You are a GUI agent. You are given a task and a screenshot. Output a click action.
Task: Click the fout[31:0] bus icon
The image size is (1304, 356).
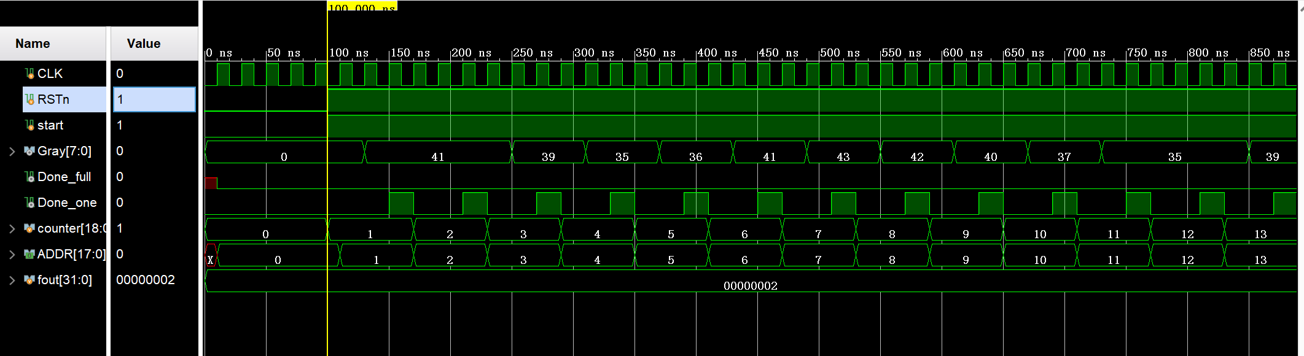click(x=29, y=280)
